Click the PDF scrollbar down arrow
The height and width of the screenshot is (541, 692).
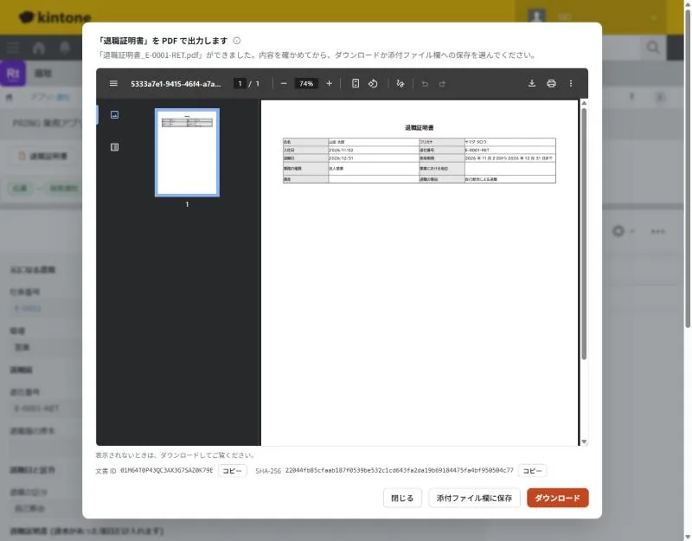(584, 441)
